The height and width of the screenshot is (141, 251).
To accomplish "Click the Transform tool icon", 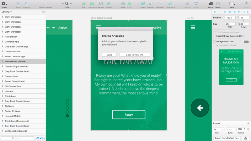I will click(x=92, y=3).
